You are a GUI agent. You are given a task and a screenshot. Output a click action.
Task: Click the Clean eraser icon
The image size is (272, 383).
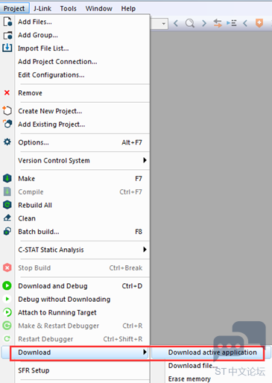(x=7, y=218)
